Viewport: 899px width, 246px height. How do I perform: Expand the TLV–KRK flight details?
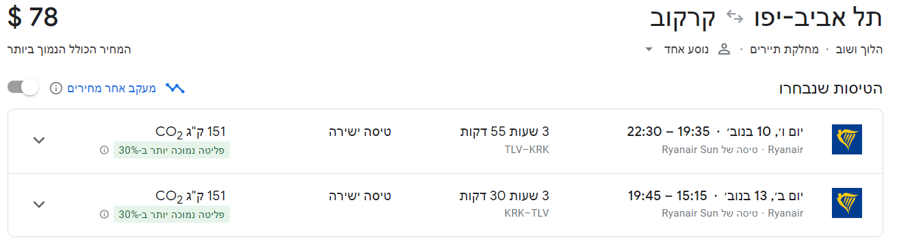coord(39,140)
